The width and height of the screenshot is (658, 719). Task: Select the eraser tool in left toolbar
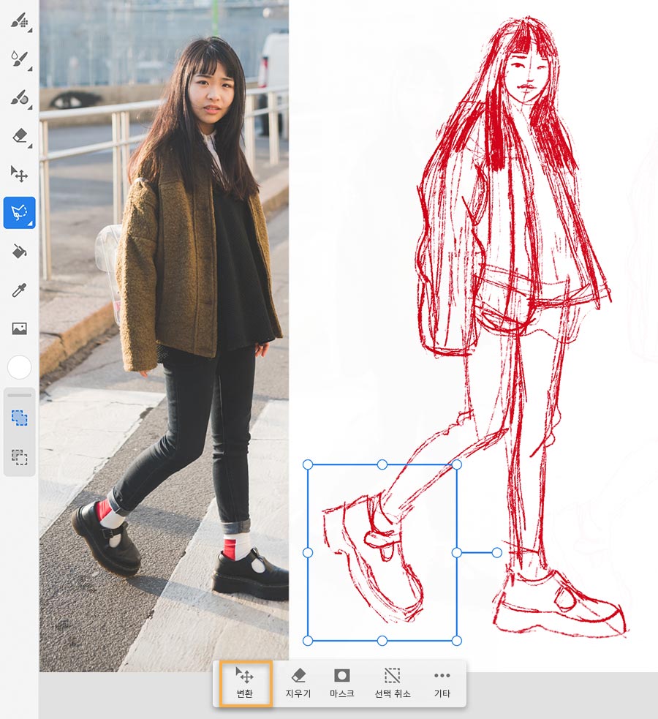click(x=19, y=136)
